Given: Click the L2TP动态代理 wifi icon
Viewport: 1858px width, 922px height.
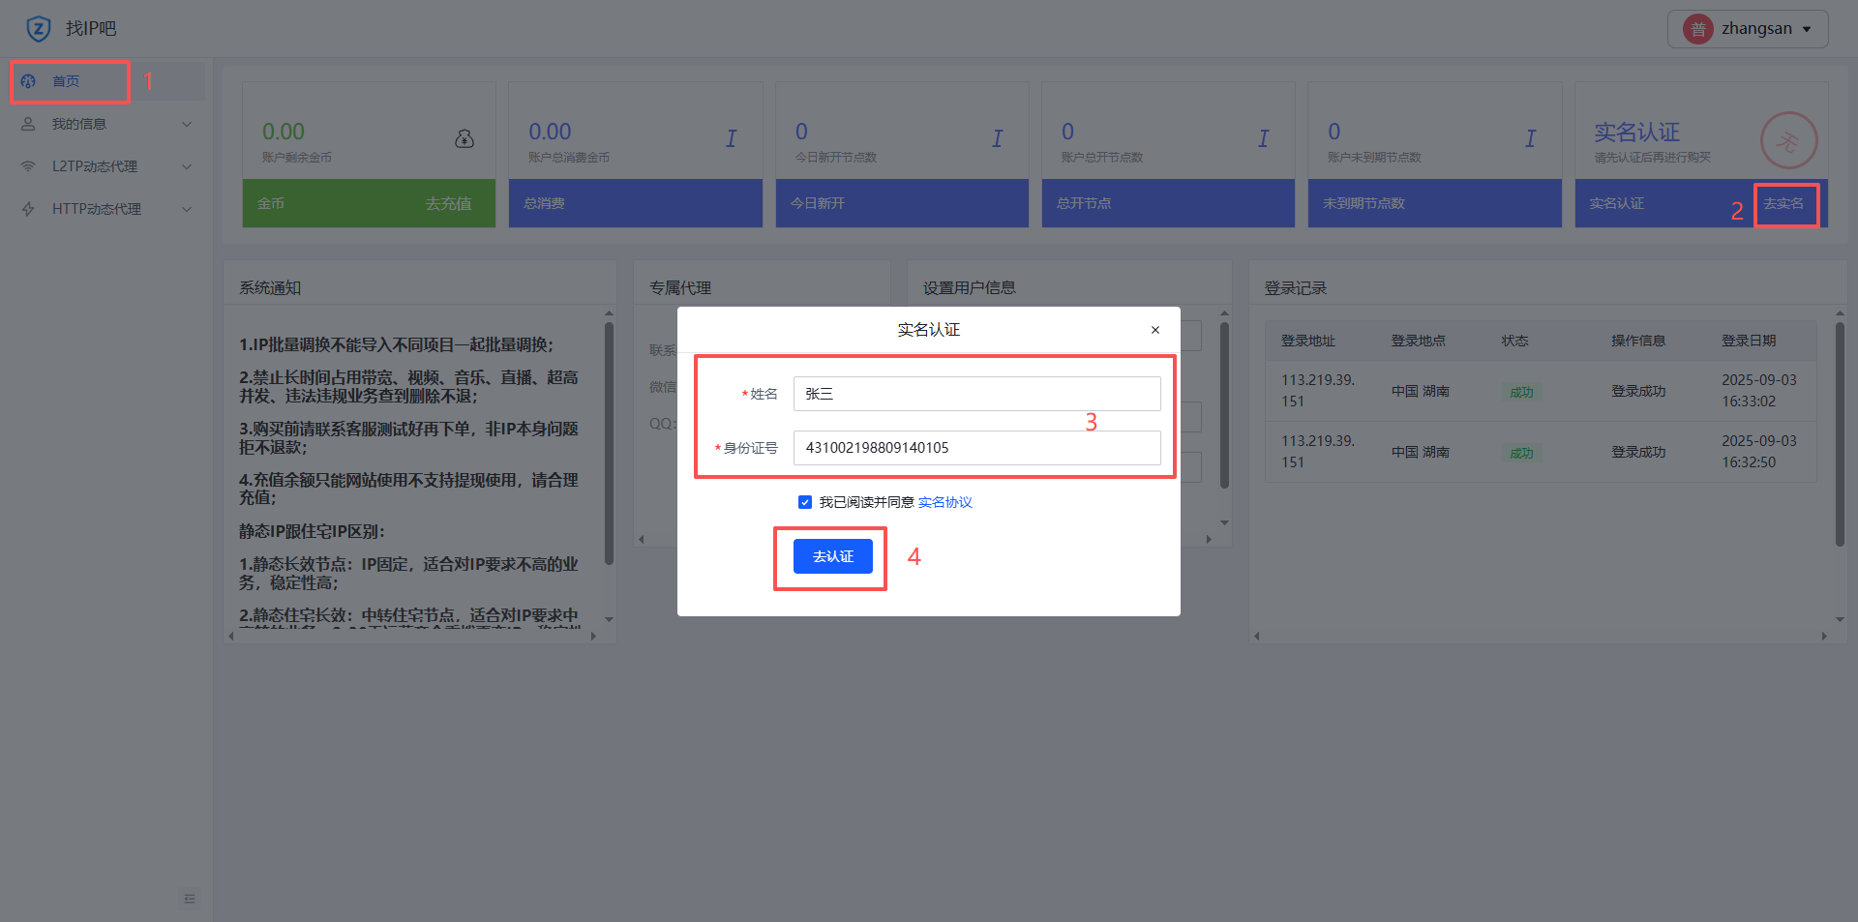Looking at the screenshot, I should point(28,166).
